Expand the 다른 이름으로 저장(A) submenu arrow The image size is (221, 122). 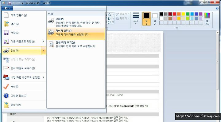pos(44,41)
